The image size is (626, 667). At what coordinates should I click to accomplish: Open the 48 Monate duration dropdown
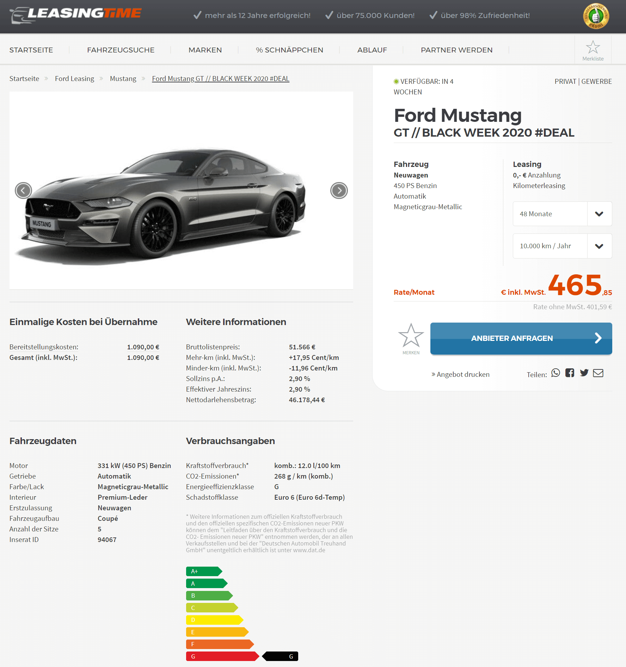tap(562, 214)
